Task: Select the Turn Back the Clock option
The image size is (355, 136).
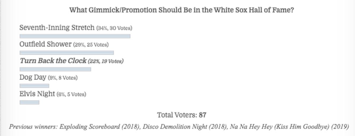Action: coord(53,61)
